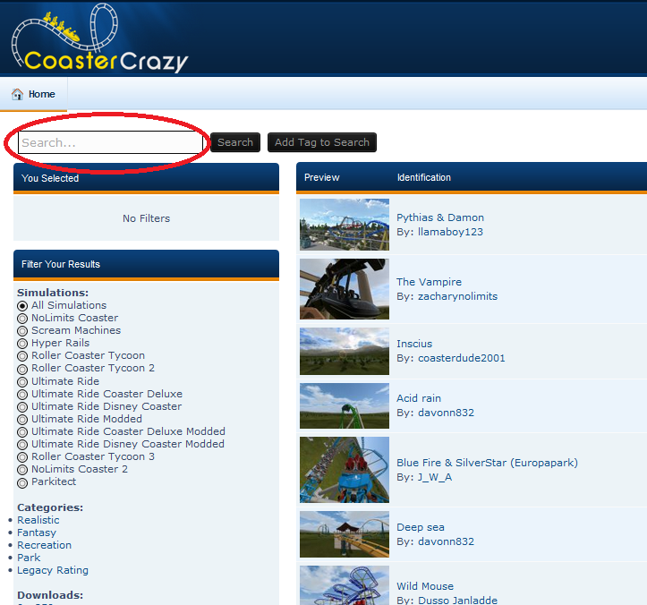Open the Legacy Rating category link
The image size is (647, 605).
pyautogui.click(x=53, y=570)
